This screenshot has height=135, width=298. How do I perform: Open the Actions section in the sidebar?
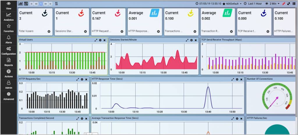click(x=8, y=74)
